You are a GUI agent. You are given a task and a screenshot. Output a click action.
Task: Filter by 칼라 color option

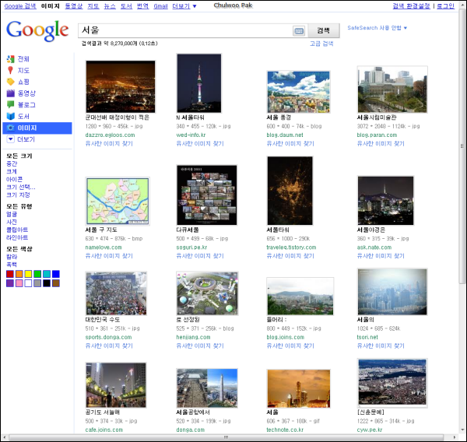pyautogui.click(x=12, y=257)
